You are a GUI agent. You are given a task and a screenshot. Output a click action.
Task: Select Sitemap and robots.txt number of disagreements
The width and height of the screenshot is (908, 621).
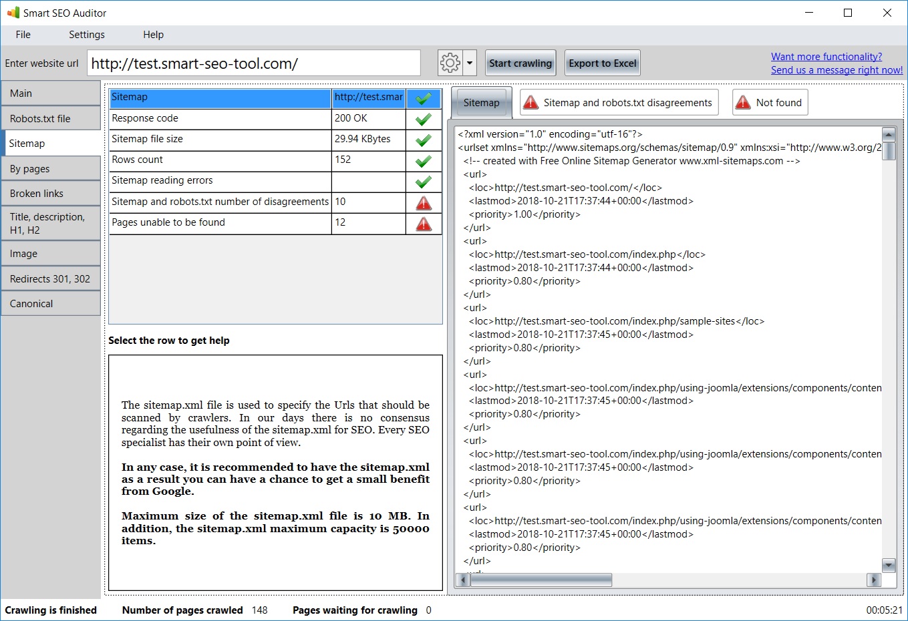tap(220, 203)
